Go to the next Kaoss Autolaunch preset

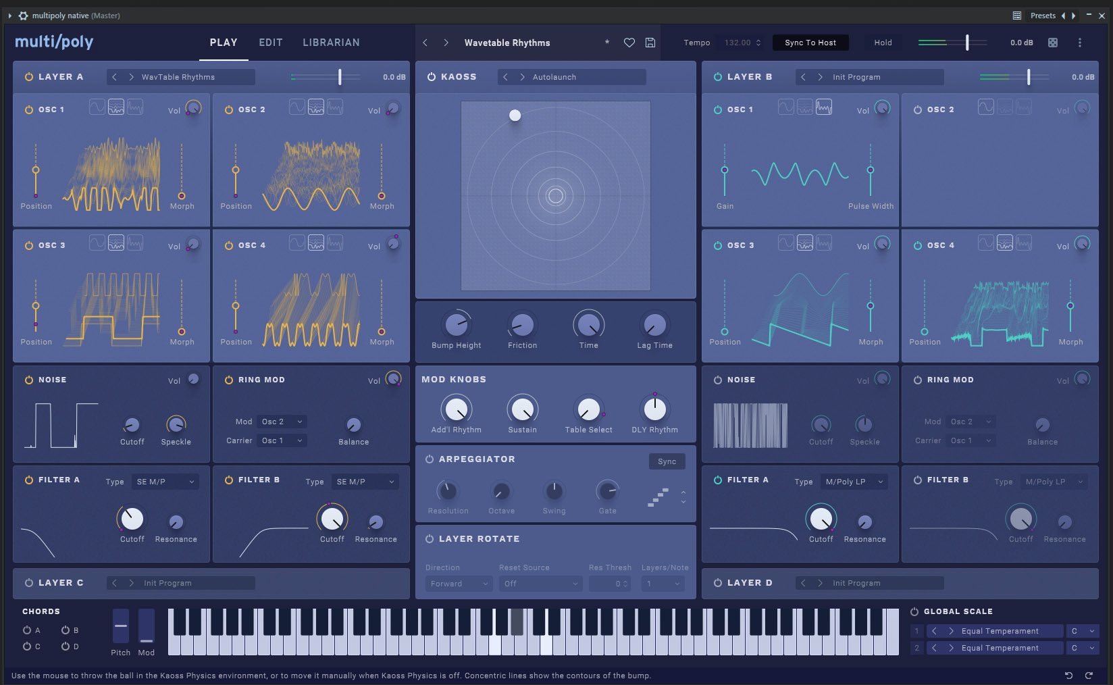[x=522, y=77]
